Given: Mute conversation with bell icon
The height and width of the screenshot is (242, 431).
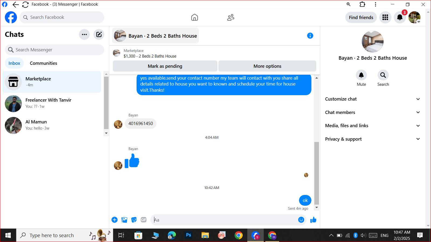Looking at the screenshot, I should click(x=361, y=75).
